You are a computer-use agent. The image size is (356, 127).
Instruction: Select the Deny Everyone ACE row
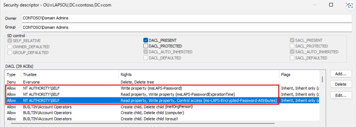(x=162, y=82)
